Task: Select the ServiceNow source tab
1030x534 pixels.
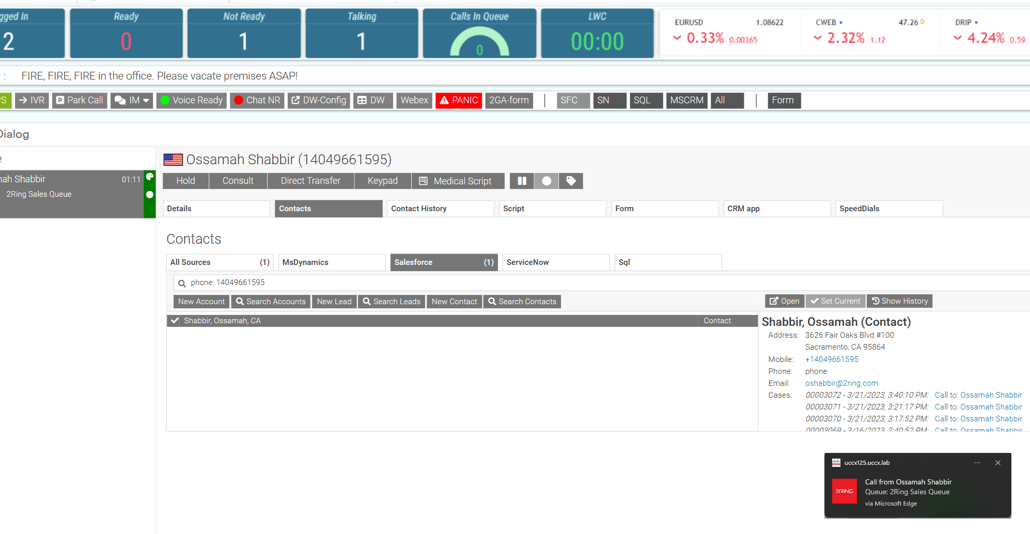Action: coord(556,262)
